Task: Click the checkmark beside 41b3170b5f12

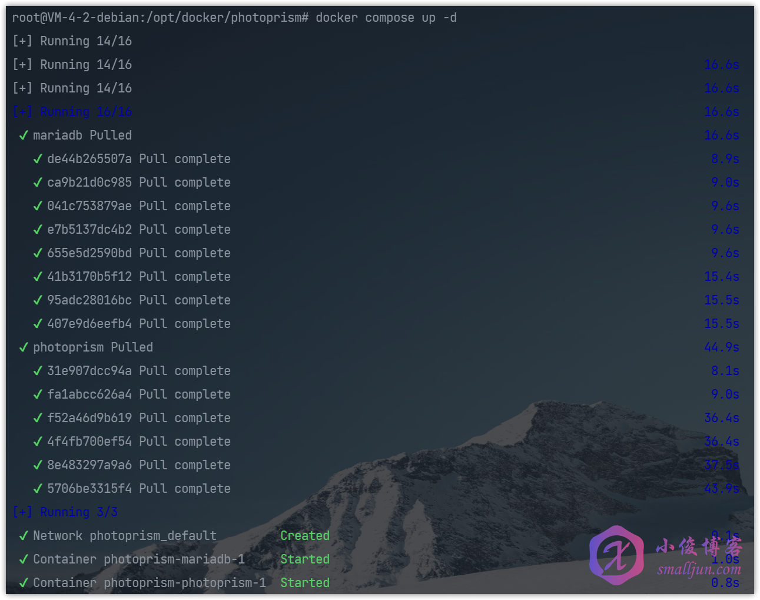Action: [x=38, y=277]
